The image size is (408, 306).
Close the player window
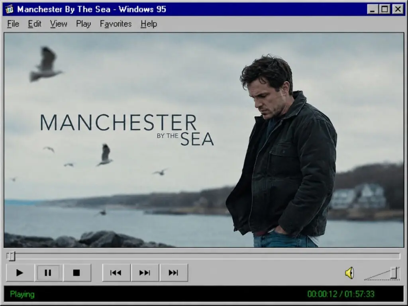click(398, 10)
